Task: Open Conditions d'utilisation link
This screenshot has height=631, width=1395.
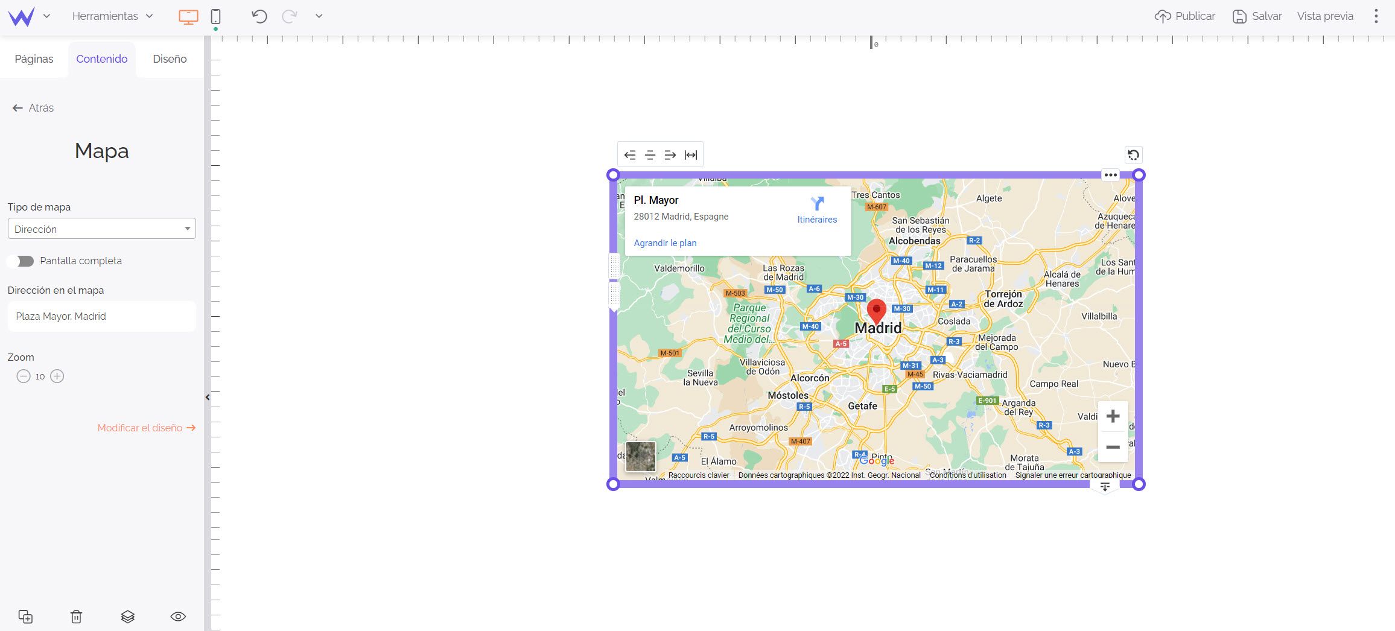Action: tap(968, 475)
